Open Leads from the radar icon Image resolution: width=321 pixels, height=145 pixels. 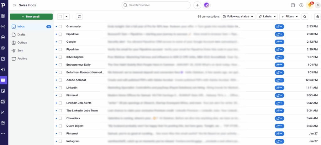point(3,26)
